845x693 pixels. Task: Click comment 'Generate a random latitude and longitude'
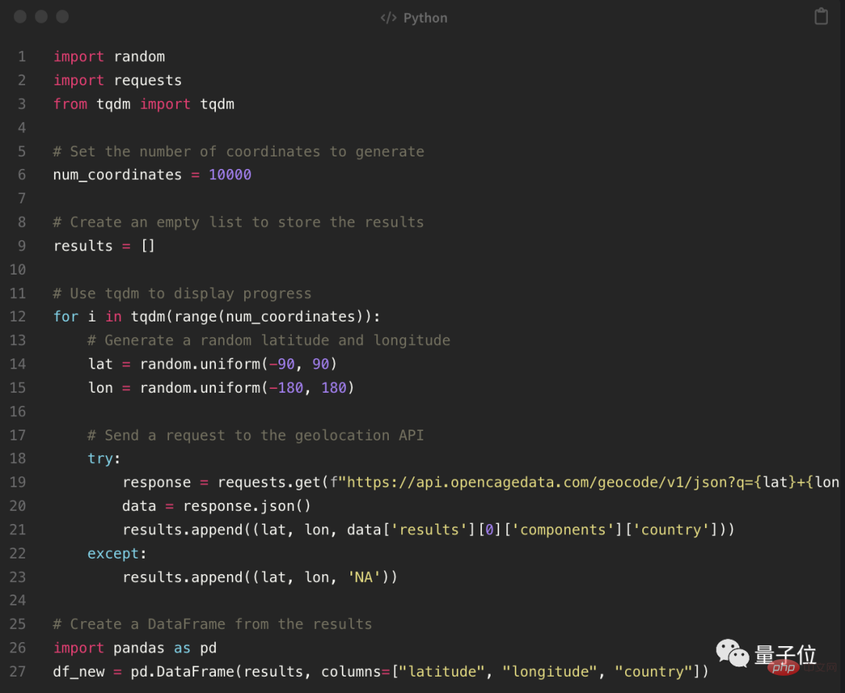point(268,340)
